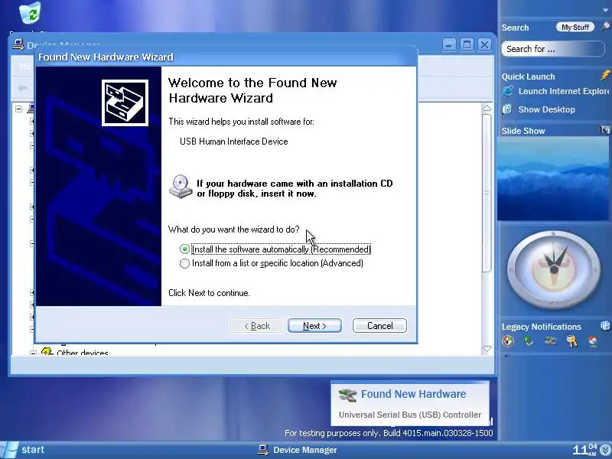Click the Next button in wizard
612x459 pixels.
point(314,326)
